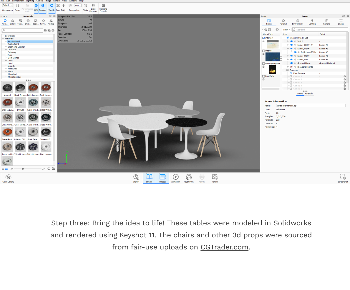This screenshot has height=290, width=350.
Task: Show the LE_Aperol_Spritz item
Action: pos(291,67)
